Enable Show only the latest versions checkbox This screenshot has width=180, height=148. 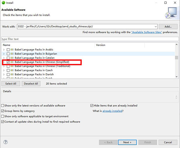3,106
